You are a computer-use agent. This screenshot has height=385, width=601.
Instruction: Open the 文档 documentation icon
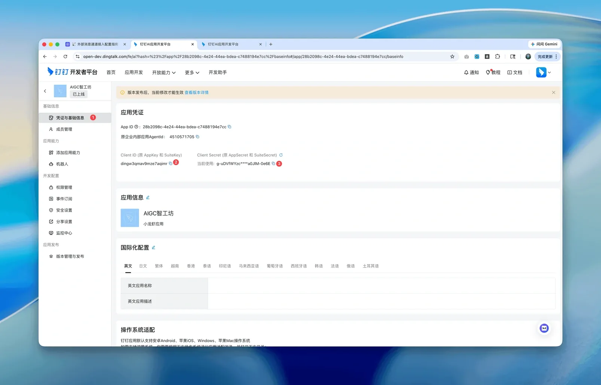click(x=515, y=72)
